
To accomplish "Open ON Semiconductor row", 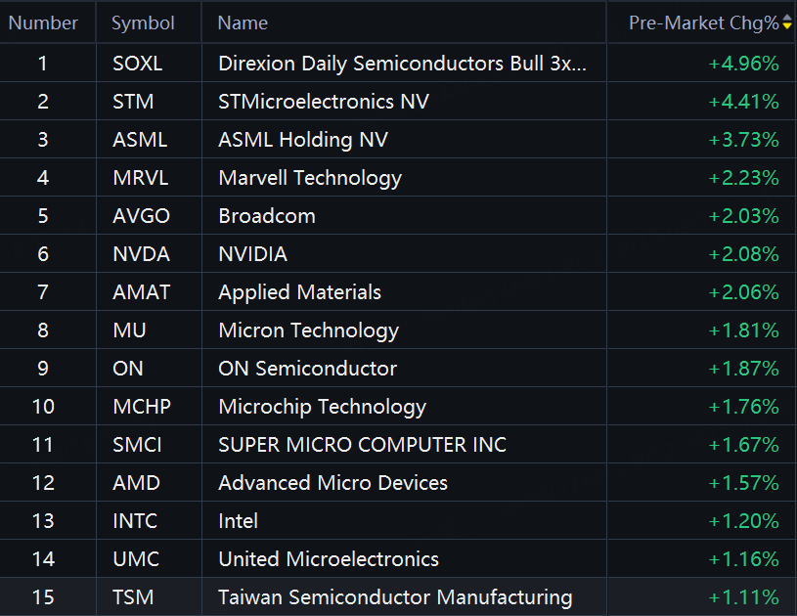I will [307, 369].
